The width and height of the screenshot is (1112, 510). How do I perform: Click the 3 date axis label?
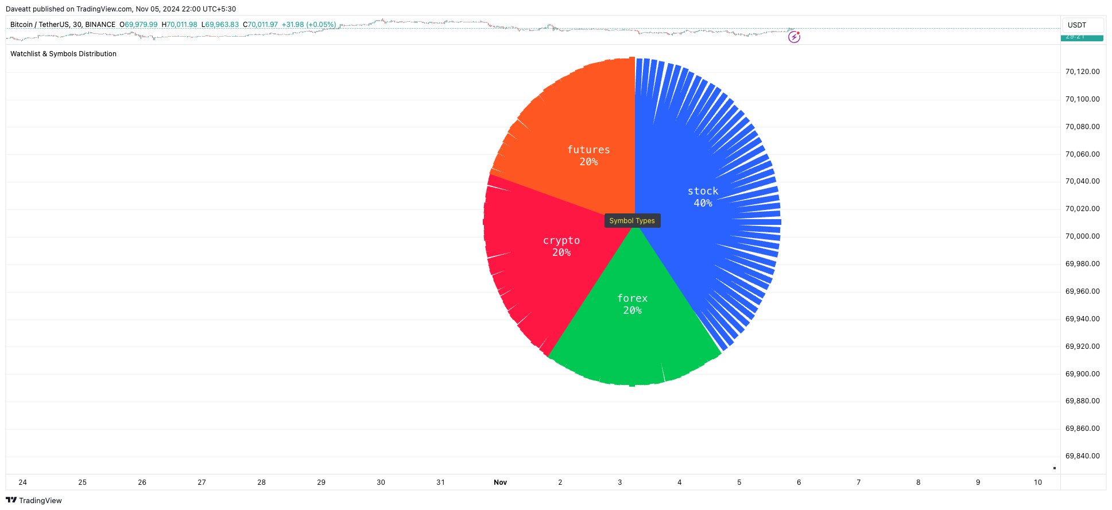(620, 482)
